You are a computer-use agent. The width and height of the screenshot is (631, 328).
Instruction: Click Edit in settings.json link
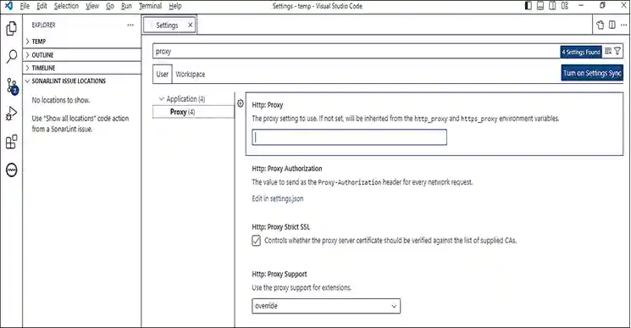[x=278, y=198]
